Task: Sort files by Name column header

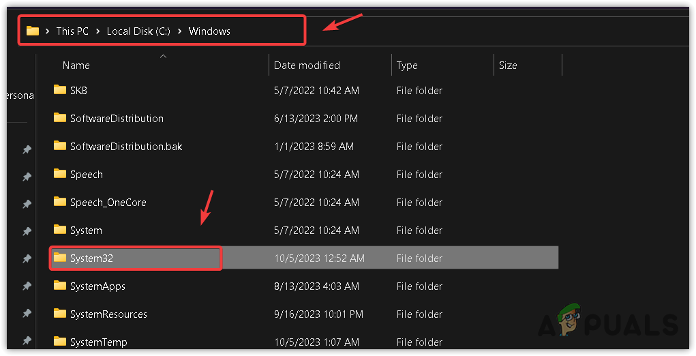Action: coord(76,65)
